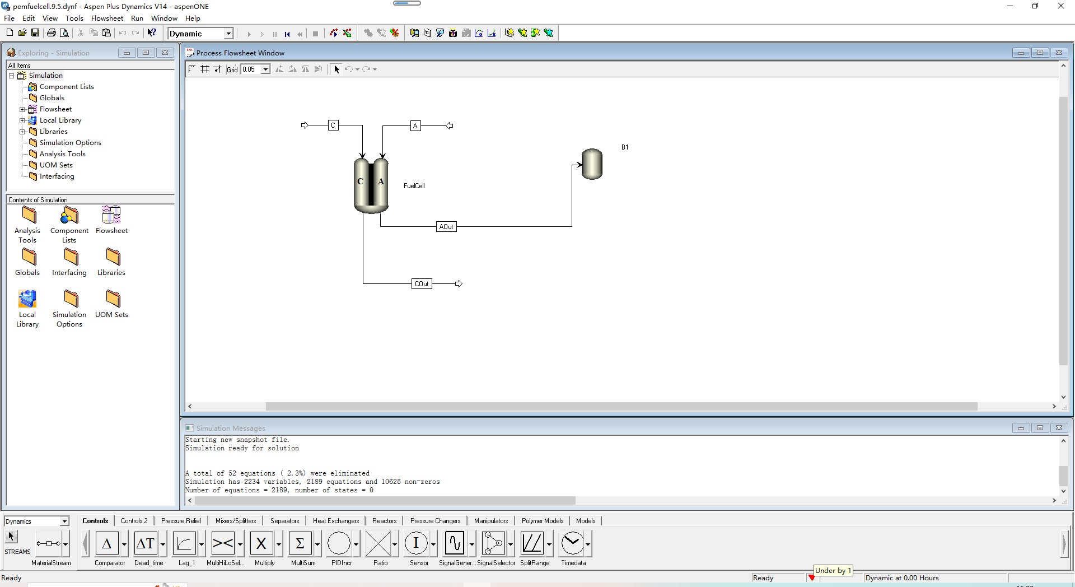Select the B1 vessel block on the flowsheet
Image resolution: width=1075 pixels, height=587 pixels.
[592, 164]
